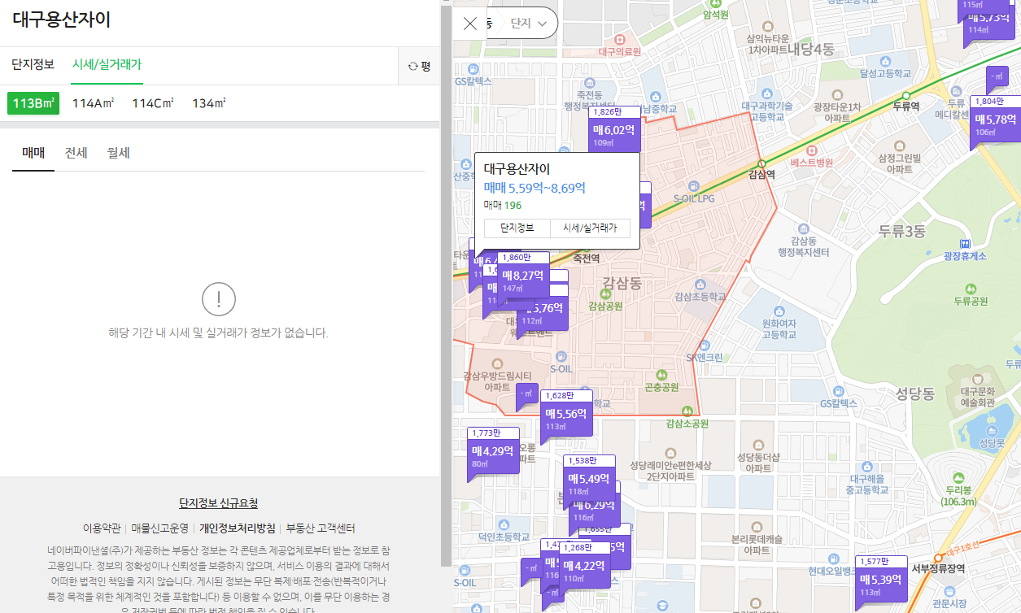This screenshot has width=1021, height=613.
Task: Click the 두류공원 park icon
Action: pyautogui.click(x=971, y=289)
